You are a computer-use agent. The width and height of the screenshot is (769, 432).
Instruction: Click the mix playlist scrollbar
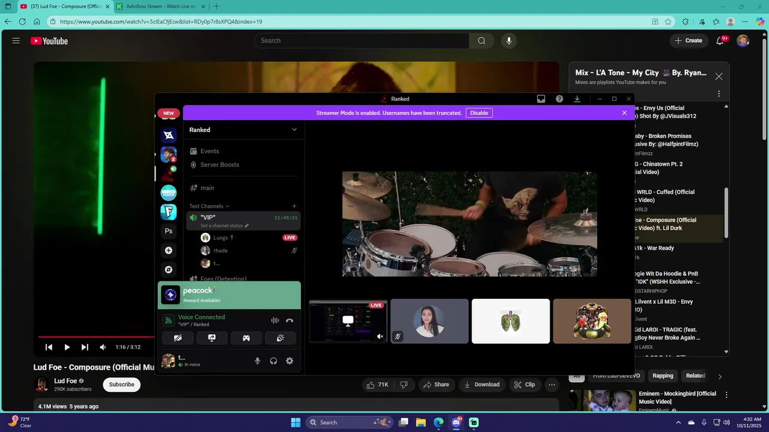pyautogui.click(x=726, y=213)
